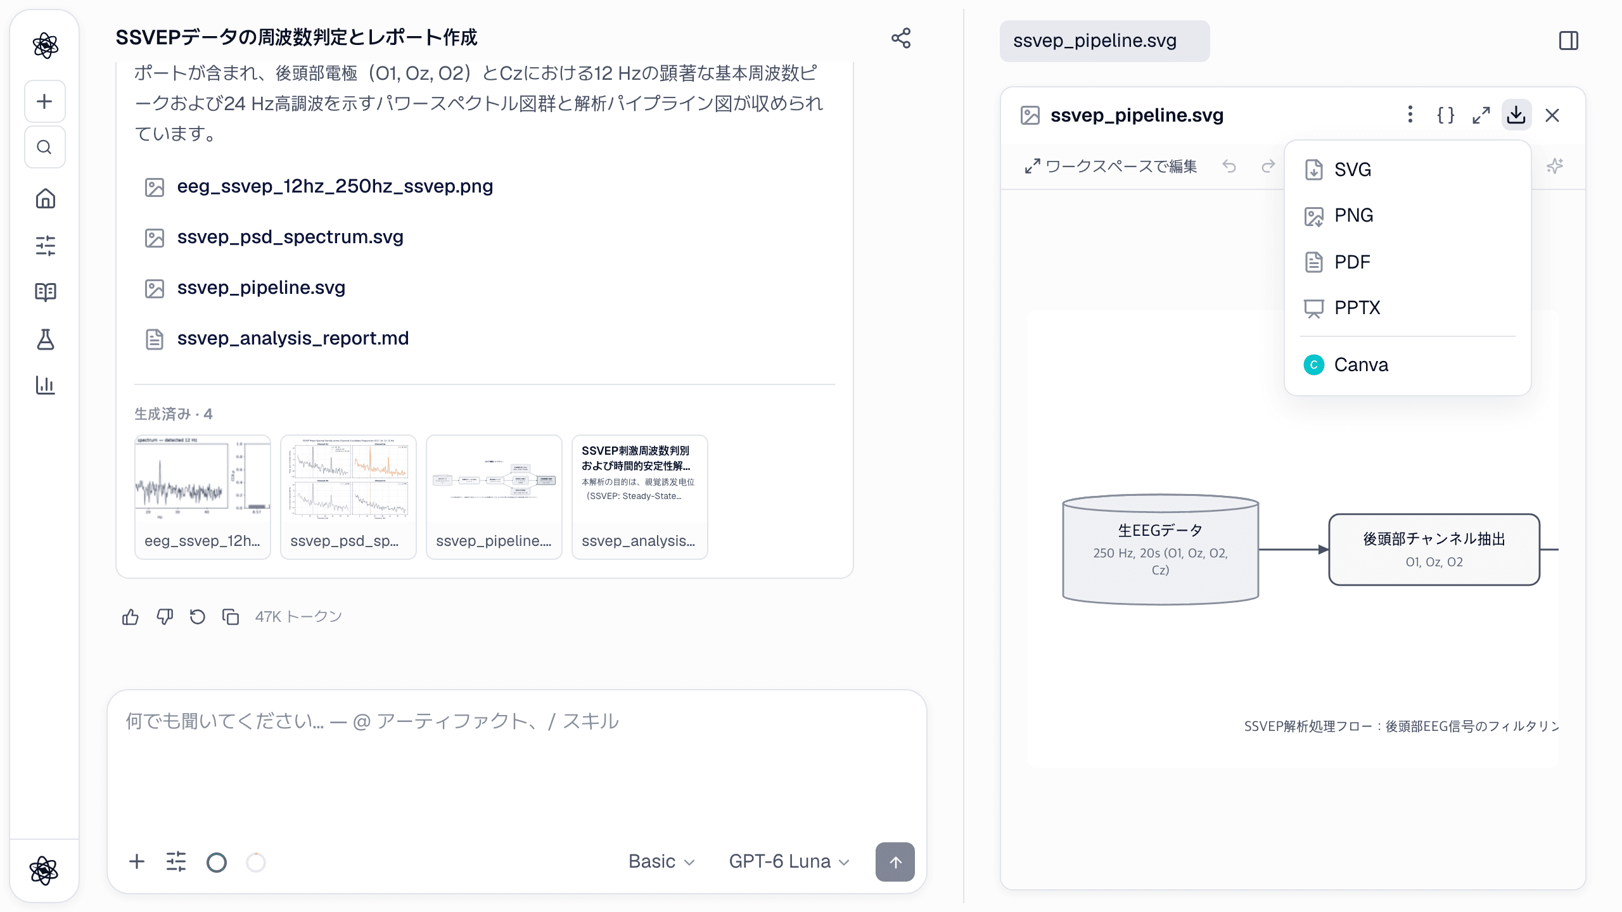Open the sidebar sliders settings icon
This screenshot has height=912, width=1622.
click(x=45, y=245)
